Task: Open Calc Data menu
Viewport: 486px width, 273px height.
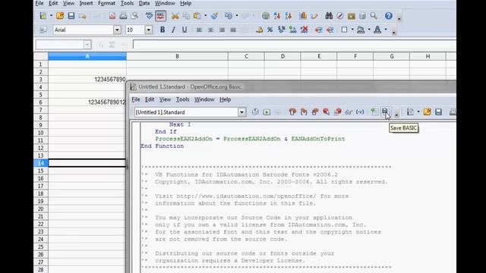Action: (x=144, y=3)
